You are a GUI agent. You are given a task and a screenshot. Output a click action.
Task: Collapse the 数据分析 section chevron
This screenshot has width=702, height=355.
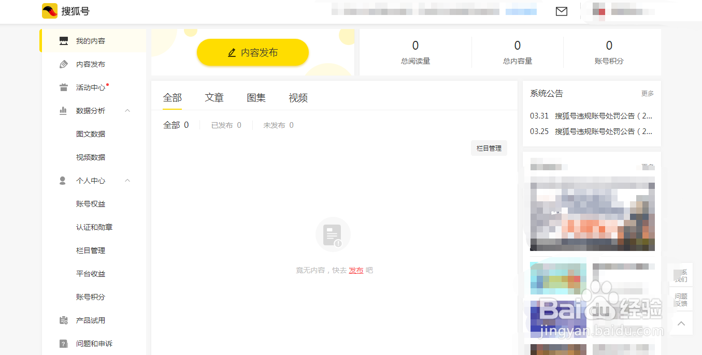tap(127, 110)
